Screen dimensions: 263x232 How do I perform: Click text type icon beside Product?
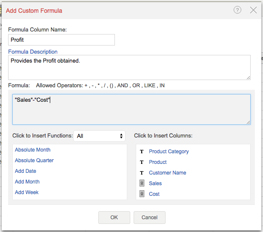(x=141, y=162)
